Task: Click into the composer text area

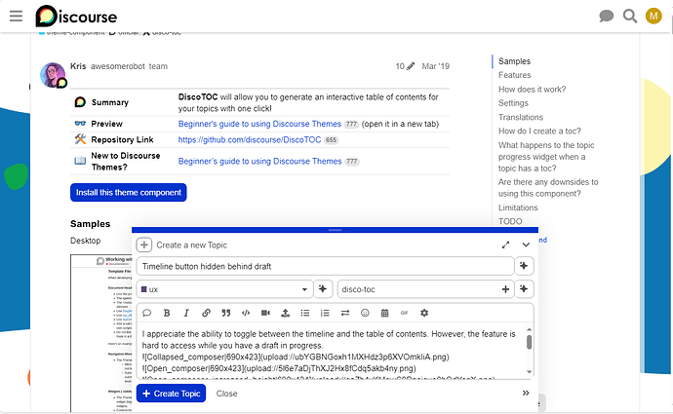Action: [331, 351]
